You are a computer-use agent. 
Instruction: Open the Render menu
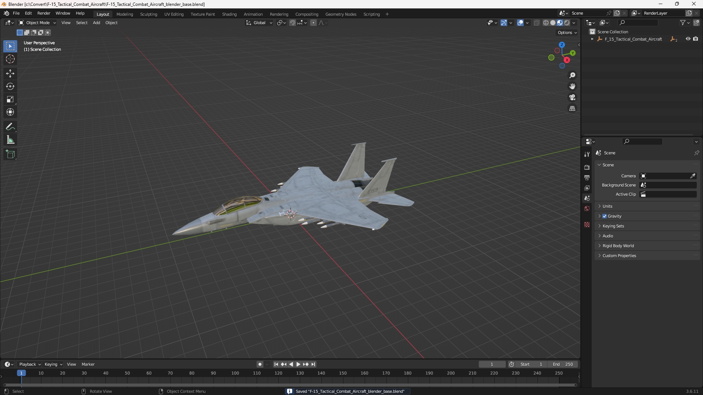(x=44, y=14)
